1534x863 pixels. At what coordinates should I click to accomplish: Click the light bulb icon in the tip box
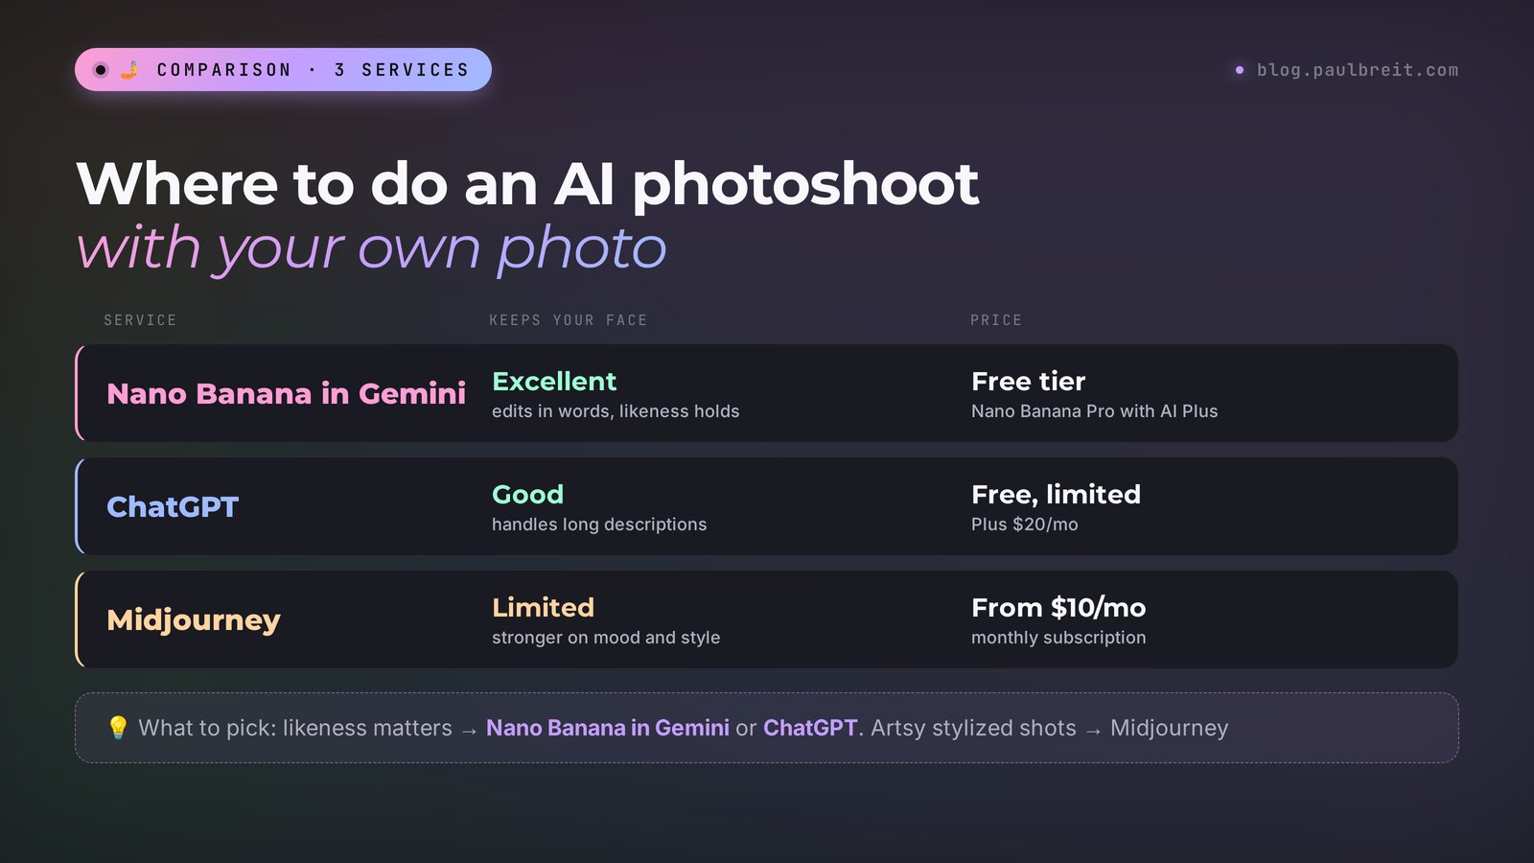pos(118,728)
